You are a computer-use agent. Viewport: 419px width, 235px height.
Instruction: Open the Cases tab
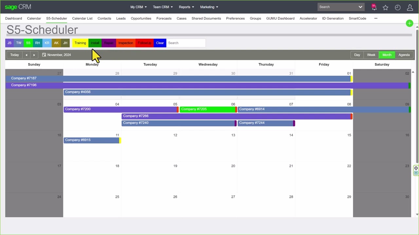pyautogui.click(x=181, y=18)
